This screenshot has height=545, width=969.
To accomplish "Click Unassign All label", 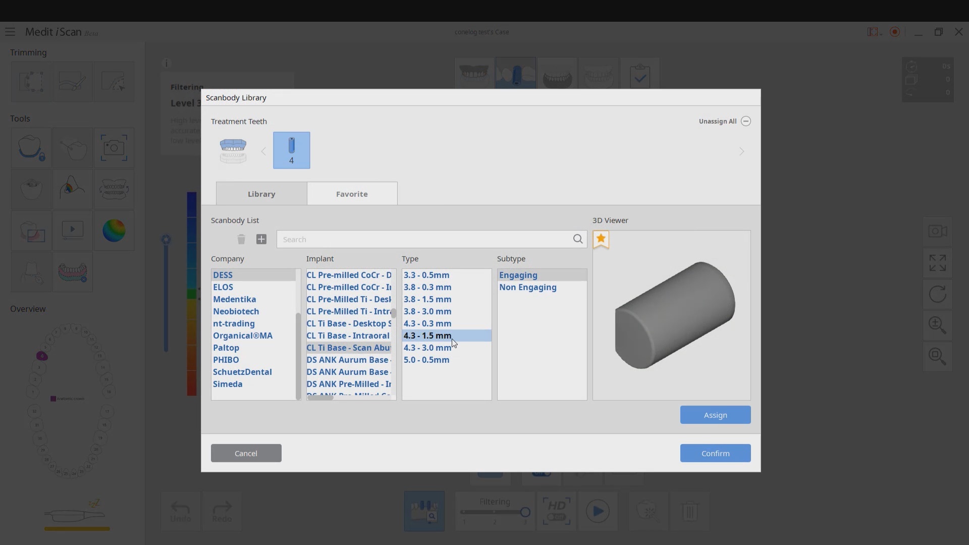I will click(717, 121).
